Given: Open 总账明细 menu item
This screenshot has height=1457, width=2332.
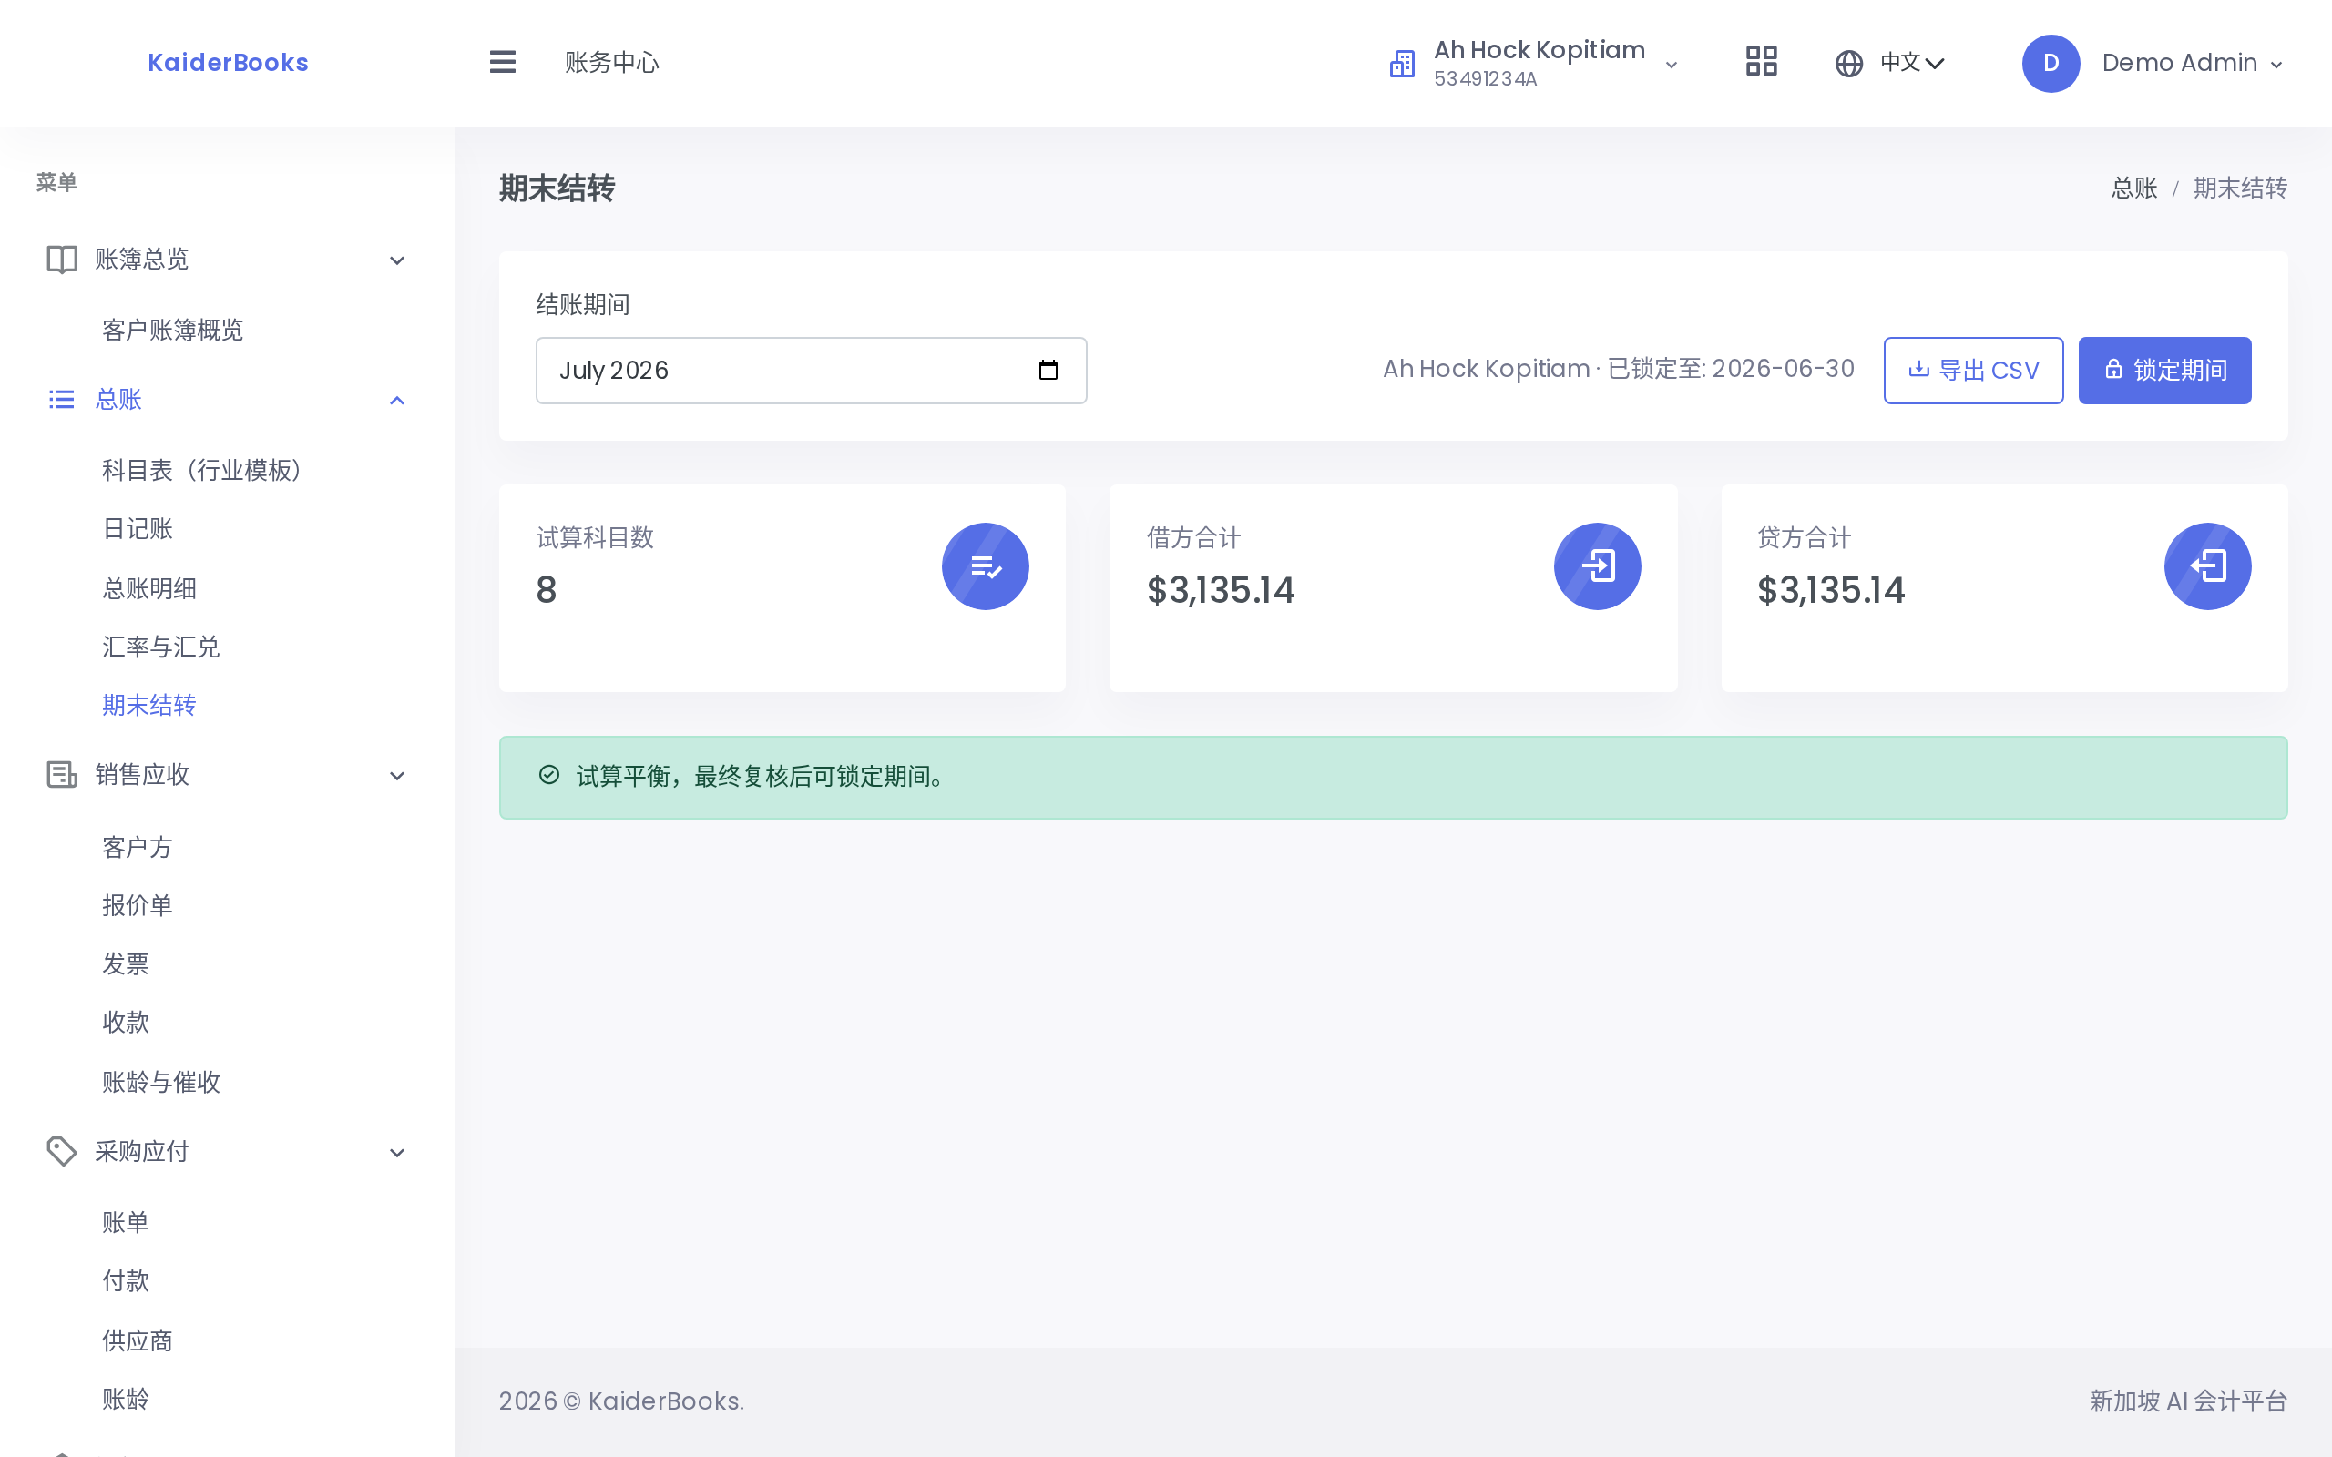Looking at the screenshot, I should [149, 589].
